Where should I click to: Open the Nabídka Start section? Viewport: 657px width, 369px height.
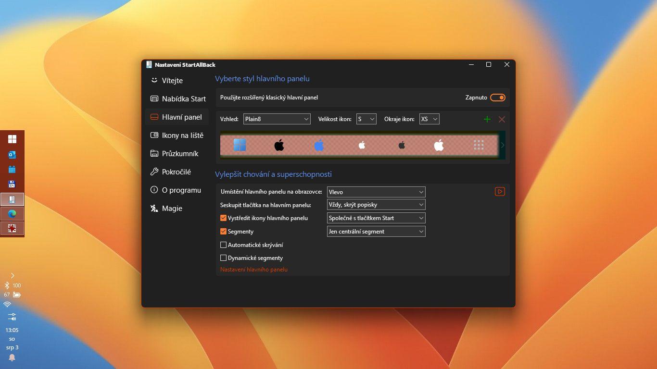[x=177, y=99]
